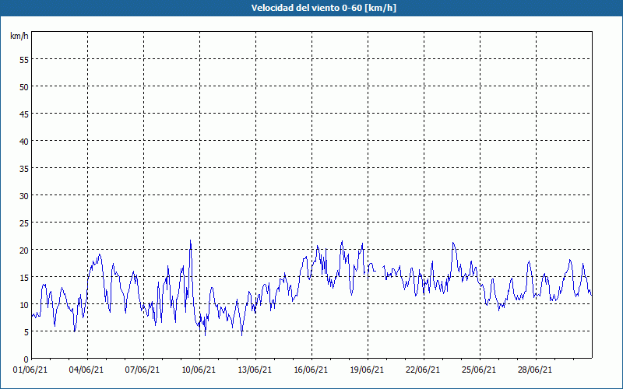Click the y-axis value 50
Image resolution: width=623 pixels, height=389 pixels.
point(24,87)
